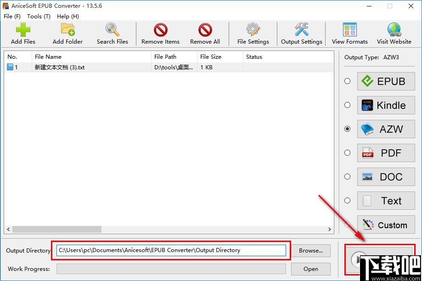The height and width of the screenshot is (281, 422).
Task: Open the Tools (T) menu
Action: pos(39,17)
